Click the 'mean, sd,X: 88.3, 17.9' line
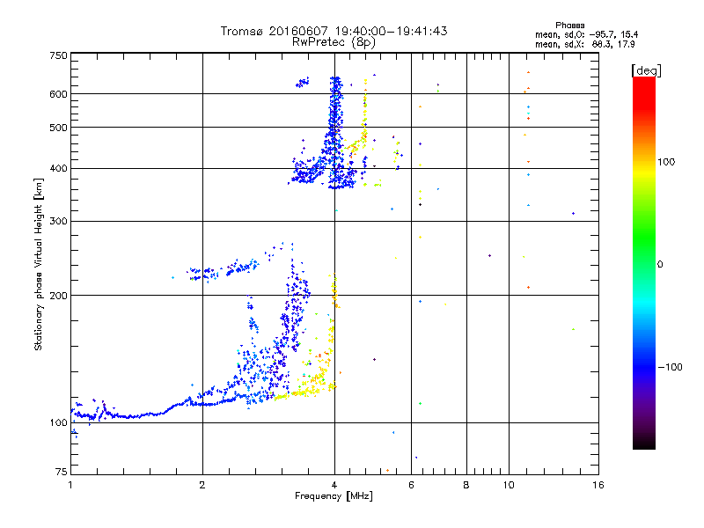Image resolution: width=704 pixels, height=528 pixels. tap(584, 44)
